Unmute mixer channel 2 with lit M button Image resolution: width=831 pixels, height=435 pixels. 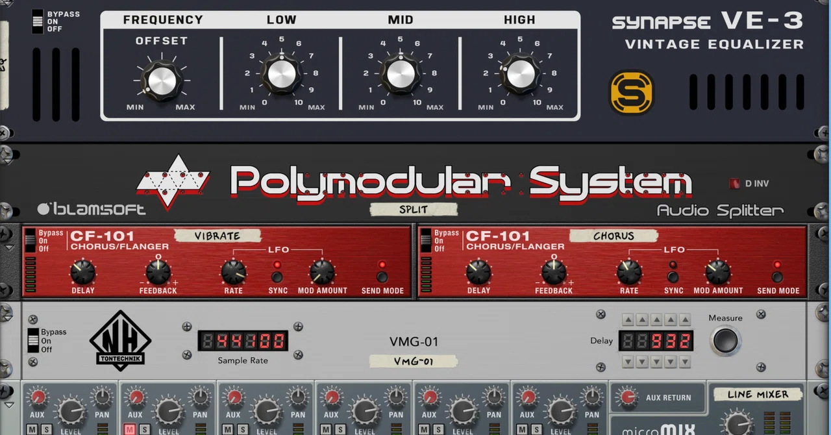129,429
